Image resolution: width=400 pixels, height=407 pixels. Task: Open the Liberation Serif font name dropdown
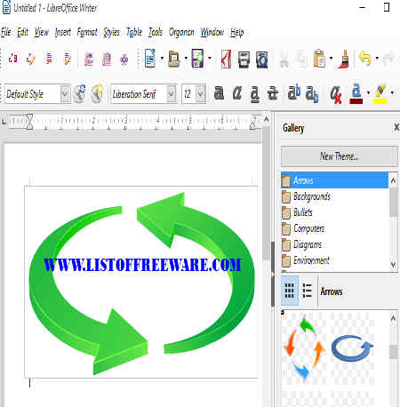171,94
